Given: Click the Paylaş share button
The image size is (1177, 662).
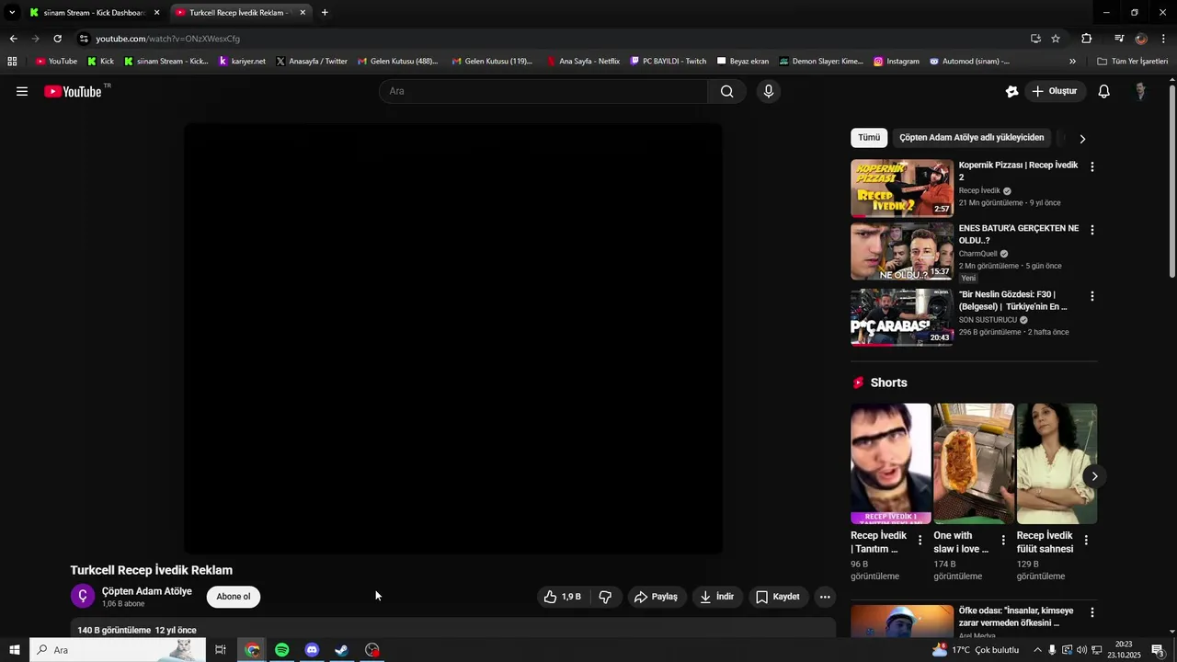Looking at the screenshot, I should (657, 597).
